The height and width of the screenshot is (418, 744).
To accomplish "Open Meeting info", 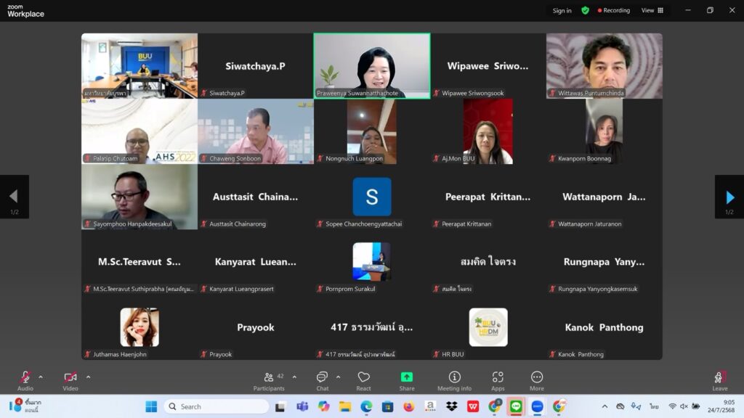I will pyautogui.click(x=454, y=380).
